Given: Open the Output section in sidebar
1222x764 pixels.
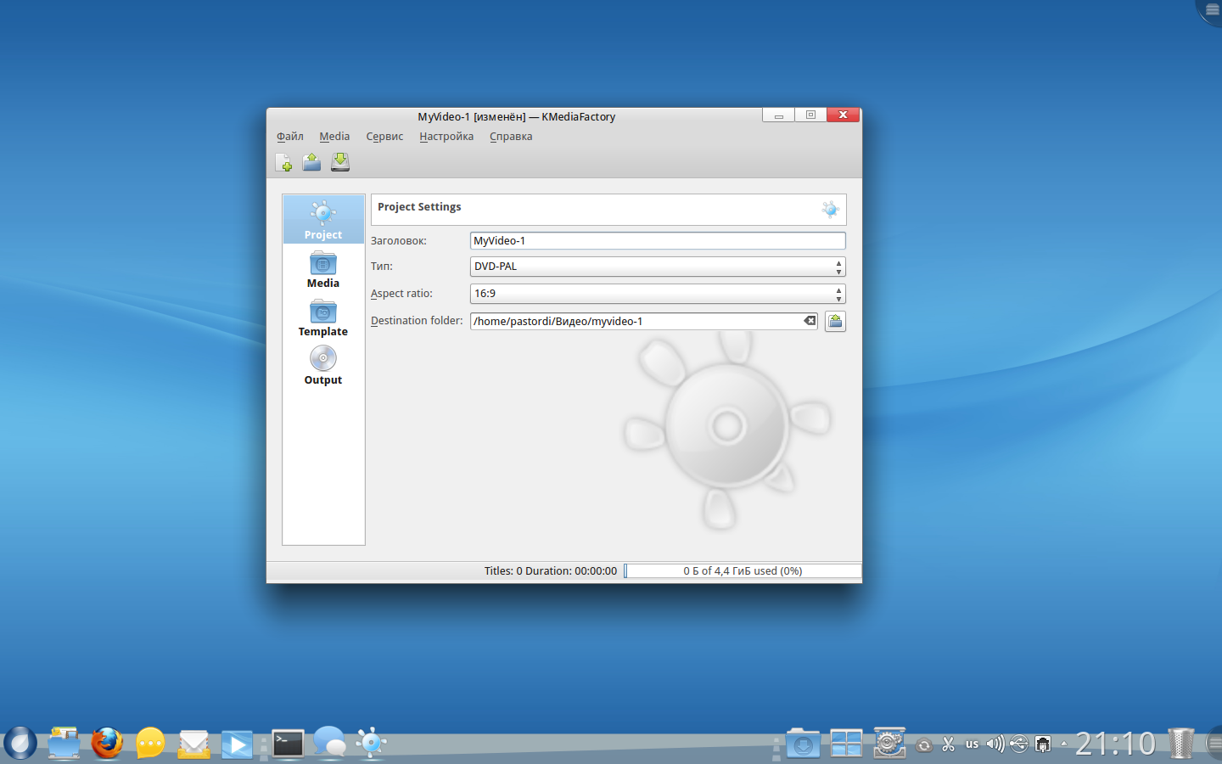Looking at the screenshot, I should click(323, 367).
